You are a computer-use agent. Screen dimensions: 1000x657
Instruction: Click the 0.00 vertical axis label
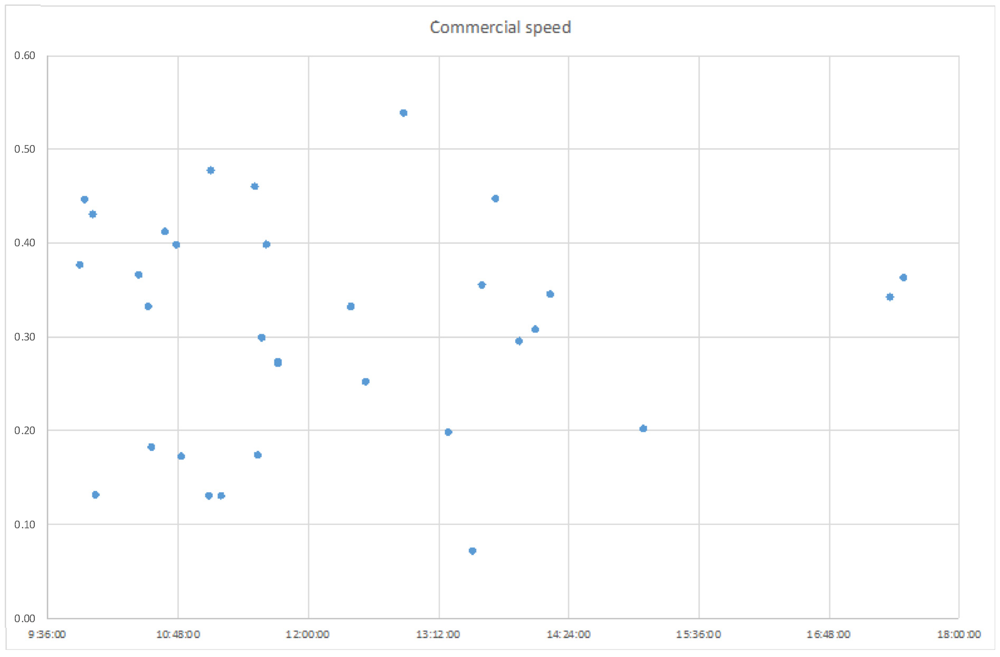pos(25,618)
